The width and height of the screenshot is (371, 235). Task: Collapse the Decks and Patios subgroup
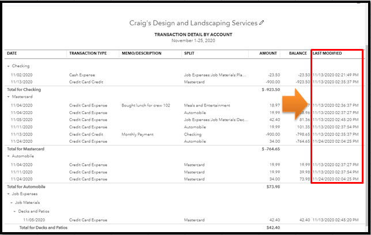click(x=14, y=211)
